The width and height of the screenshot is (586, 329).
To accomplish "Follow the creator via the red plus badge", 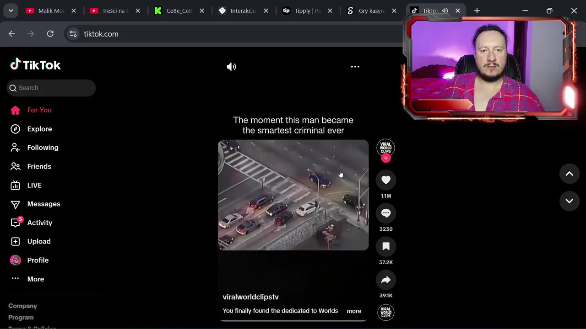I will click(x=386, y=158).
